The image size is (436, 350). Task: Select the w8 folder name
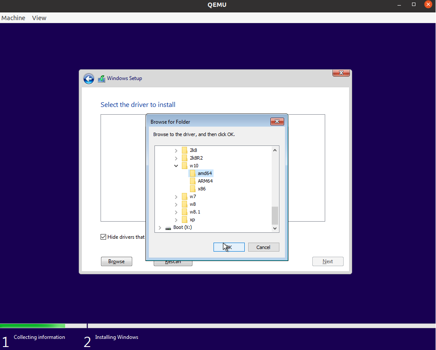(193, 205)
